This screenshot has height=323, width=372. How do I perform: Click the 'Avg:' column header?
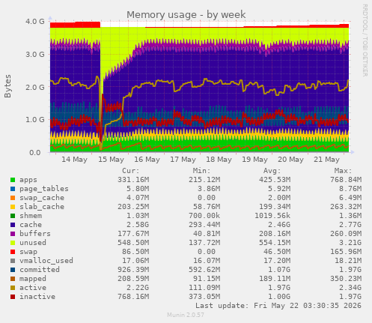point(272,171)
